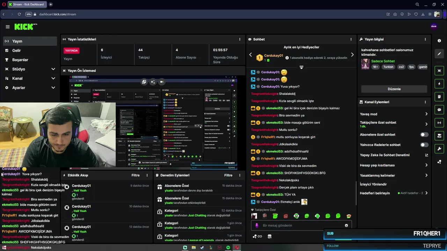The height and width of the screenshot is (251, 447).
Task: Click Filtre in Etkinlik Akışı panel
Action: tap(135, 175)
